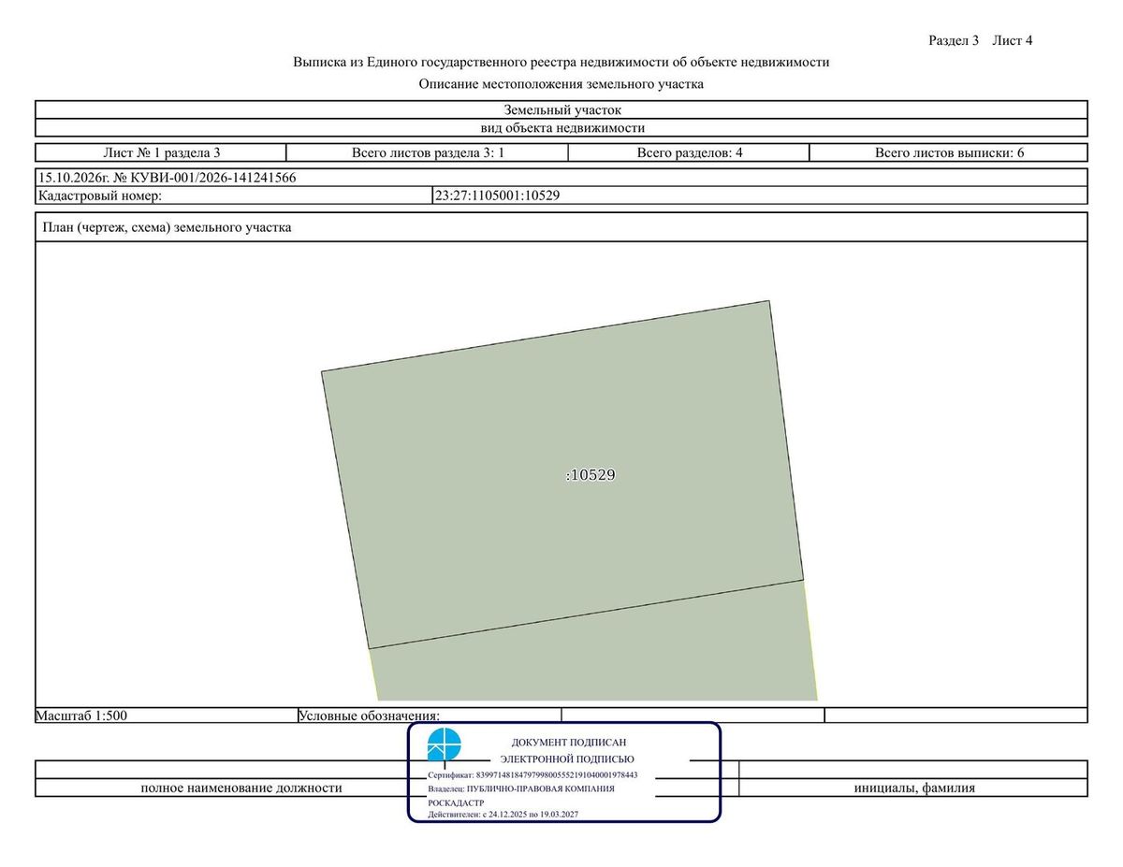Click "Всего листов выписки: 6" cell
Screen dimensions: 1123x867
(949, 152)
